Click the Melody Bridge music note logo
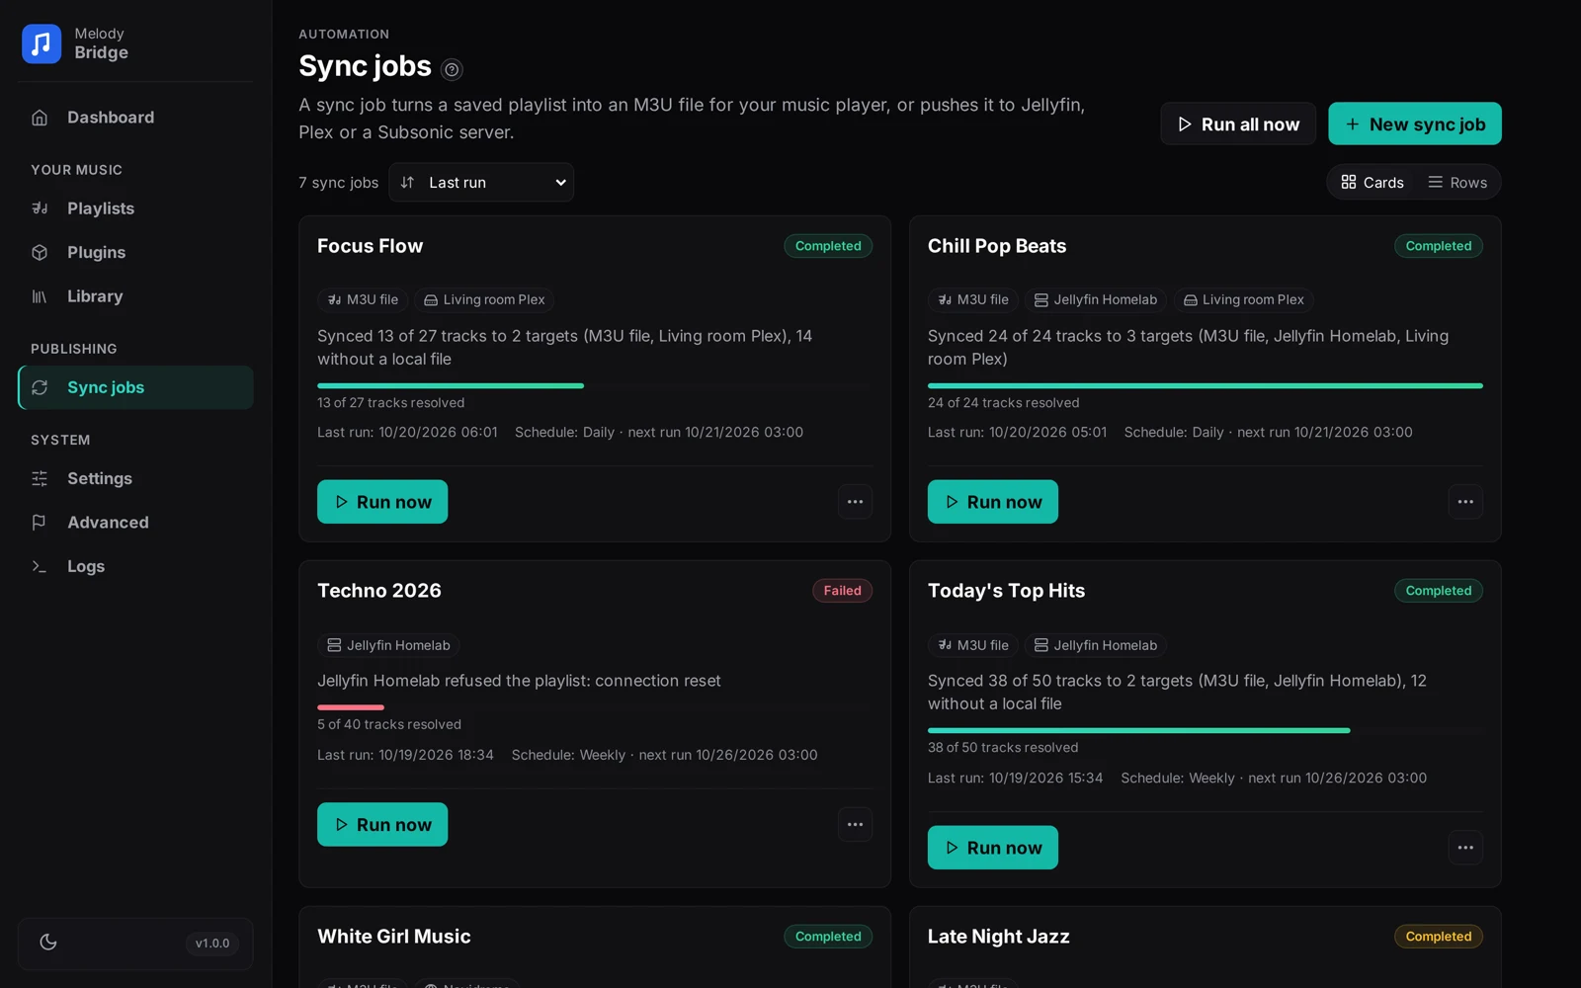The width and height of the screenshot is (1581, 988). [42, 43]
